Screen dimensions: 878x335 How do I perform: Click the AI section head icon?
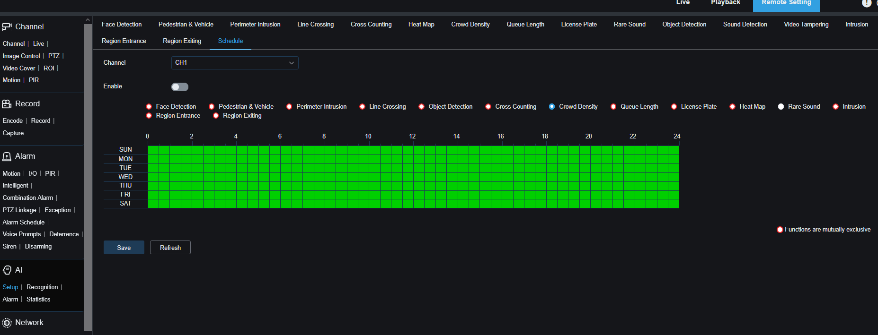[x=7, y=270]
